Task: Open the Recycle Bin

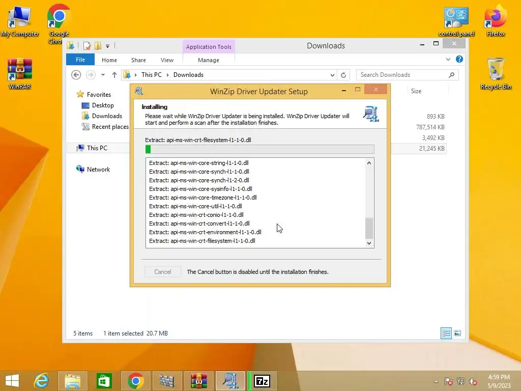Action: 496,73
